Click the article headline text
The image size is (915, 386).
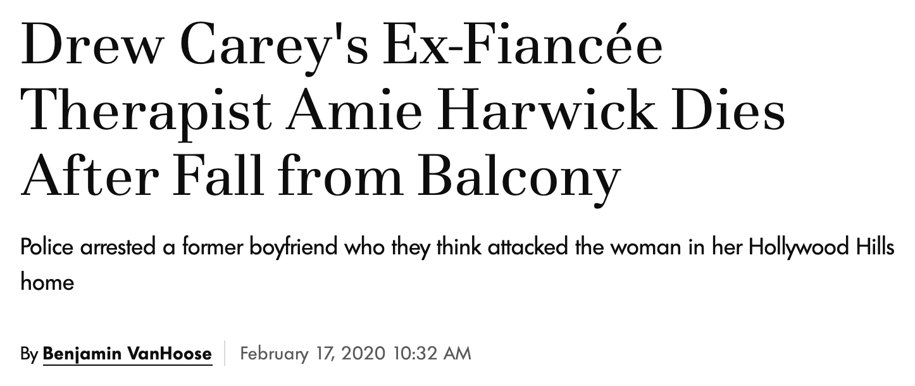pyautogui.click(x=404, y=111)
